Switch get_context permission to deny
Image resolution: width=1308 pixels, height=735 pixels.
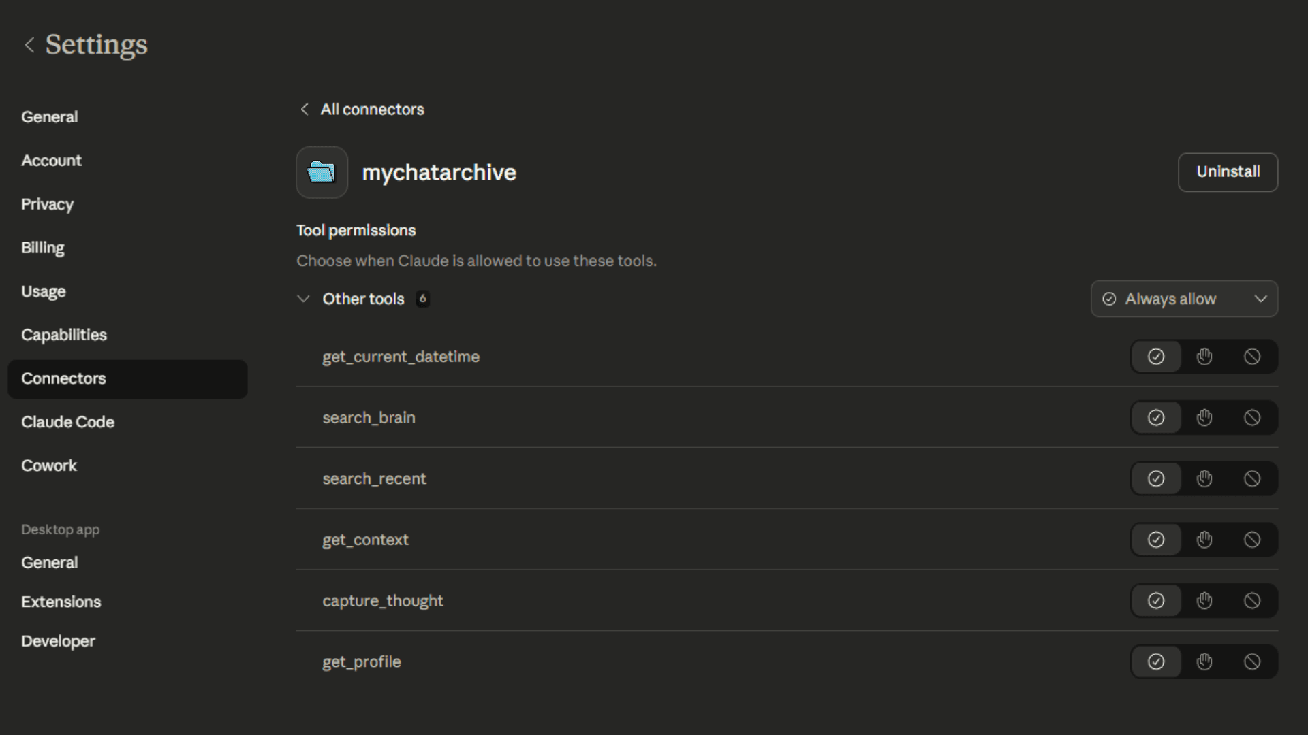tap(1253, 539)
